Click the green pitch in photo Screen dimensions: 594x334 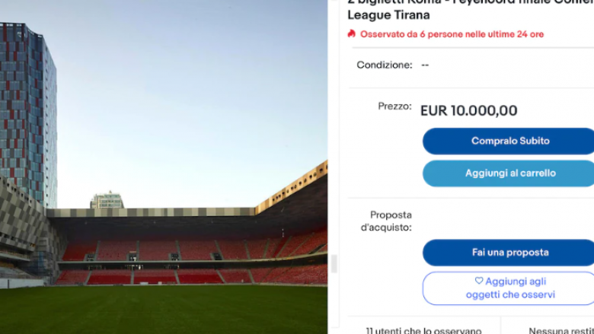(164, 310)
